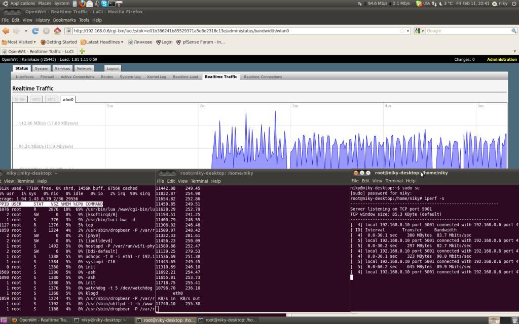Switch to the eth0 interface tab
519x324 pixels.
coord(36,99)
